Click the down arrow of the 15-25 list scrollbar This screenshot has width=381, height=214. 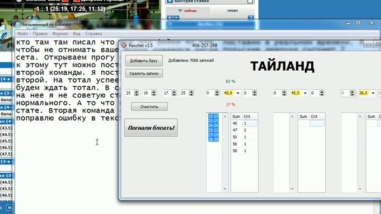pos(225,188)
